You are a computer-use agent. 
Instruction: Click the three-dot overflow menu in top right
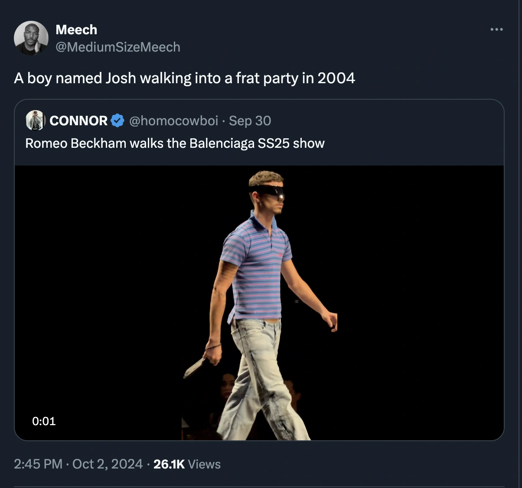tap(496, 29)
